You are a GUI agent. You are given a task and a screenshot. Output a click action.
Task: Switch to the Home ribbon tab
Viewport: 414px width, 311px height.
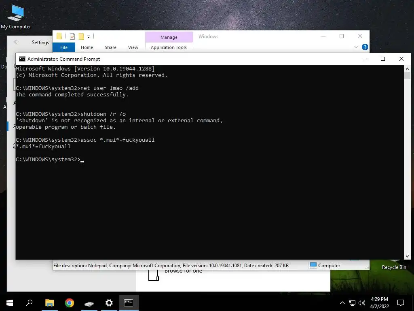[87, 47]
